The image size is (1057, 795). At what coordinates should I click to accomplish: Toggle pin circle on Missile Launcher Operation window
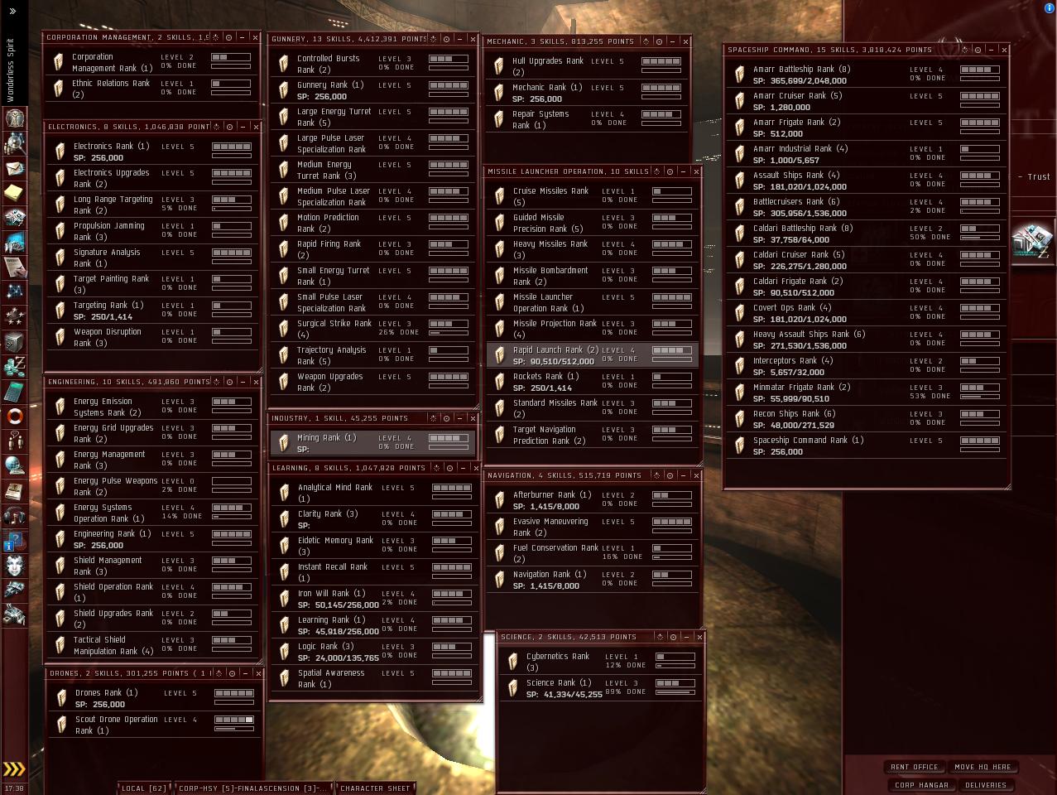[x=670, y=171]
